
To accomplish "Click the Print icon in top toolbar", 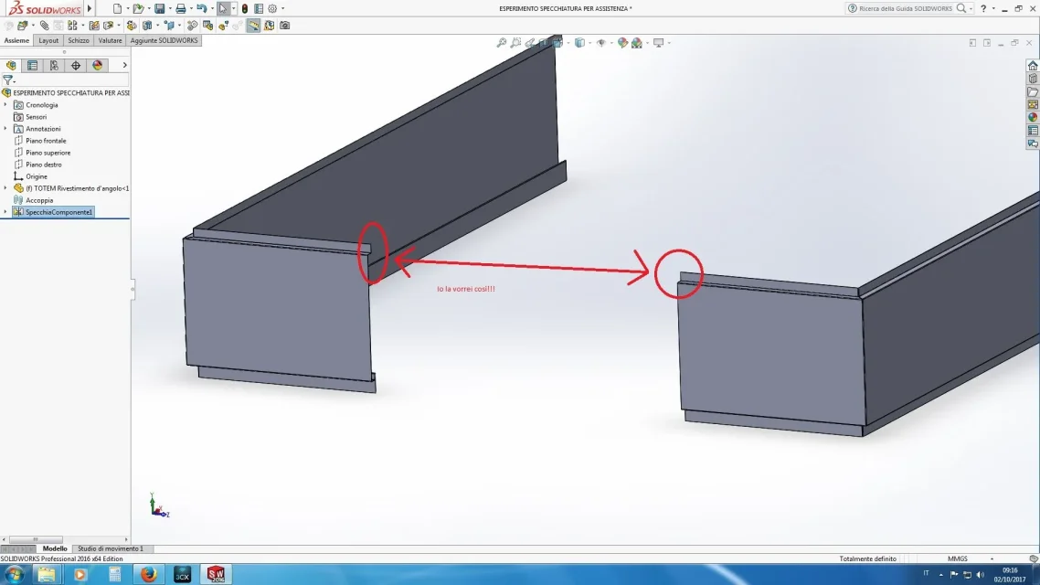I will pos(180,8).
